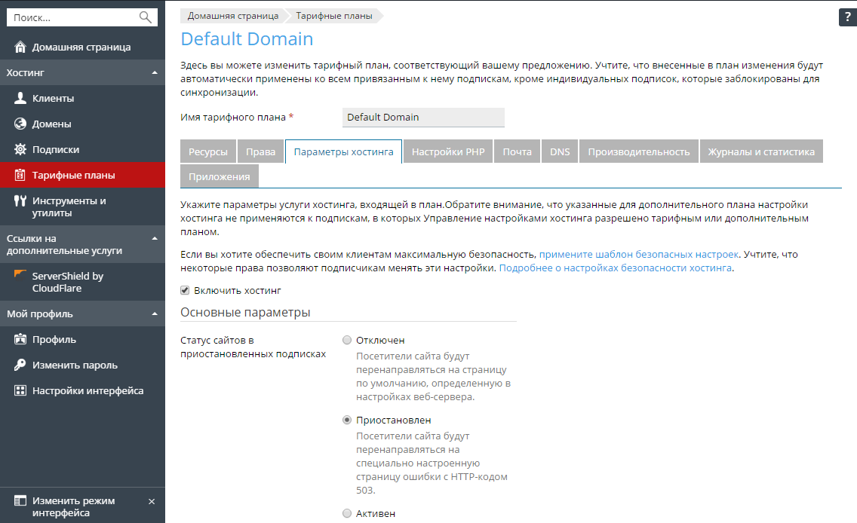Click the Статус сайтов в приостановленных подписках label
This screenshot has width=857, height=523.
point(253,347)
